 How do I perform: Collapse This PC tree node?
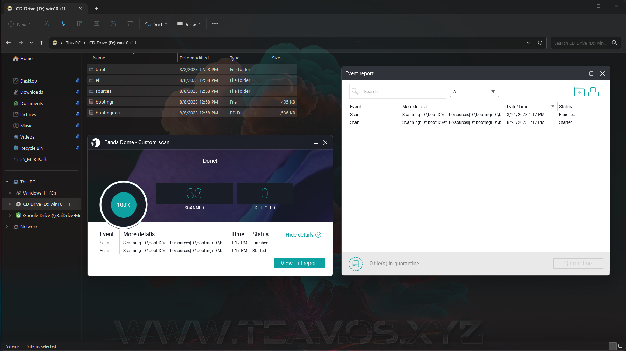(7, 182)
